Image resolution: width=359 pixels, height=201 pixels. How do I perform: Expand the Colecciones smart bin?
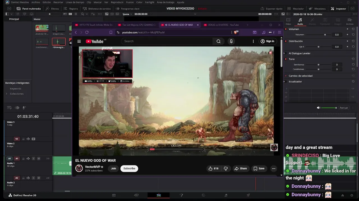pos(6,94)
